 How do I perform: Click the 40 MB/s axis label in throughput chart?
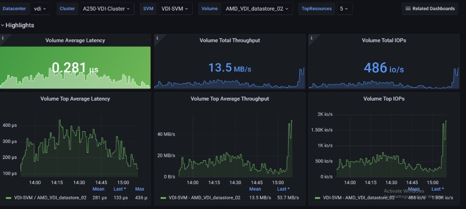166,134
